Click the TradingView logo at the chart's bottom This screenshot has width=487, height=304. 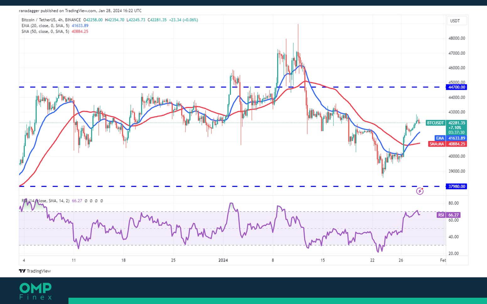(x=35, y=271)
